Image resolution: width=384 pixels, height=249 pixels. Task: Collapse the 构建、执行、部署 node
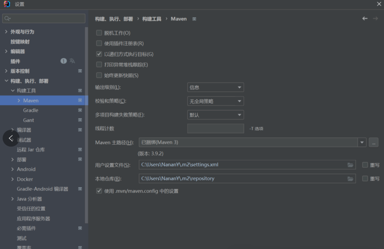(x=7, y=81)
